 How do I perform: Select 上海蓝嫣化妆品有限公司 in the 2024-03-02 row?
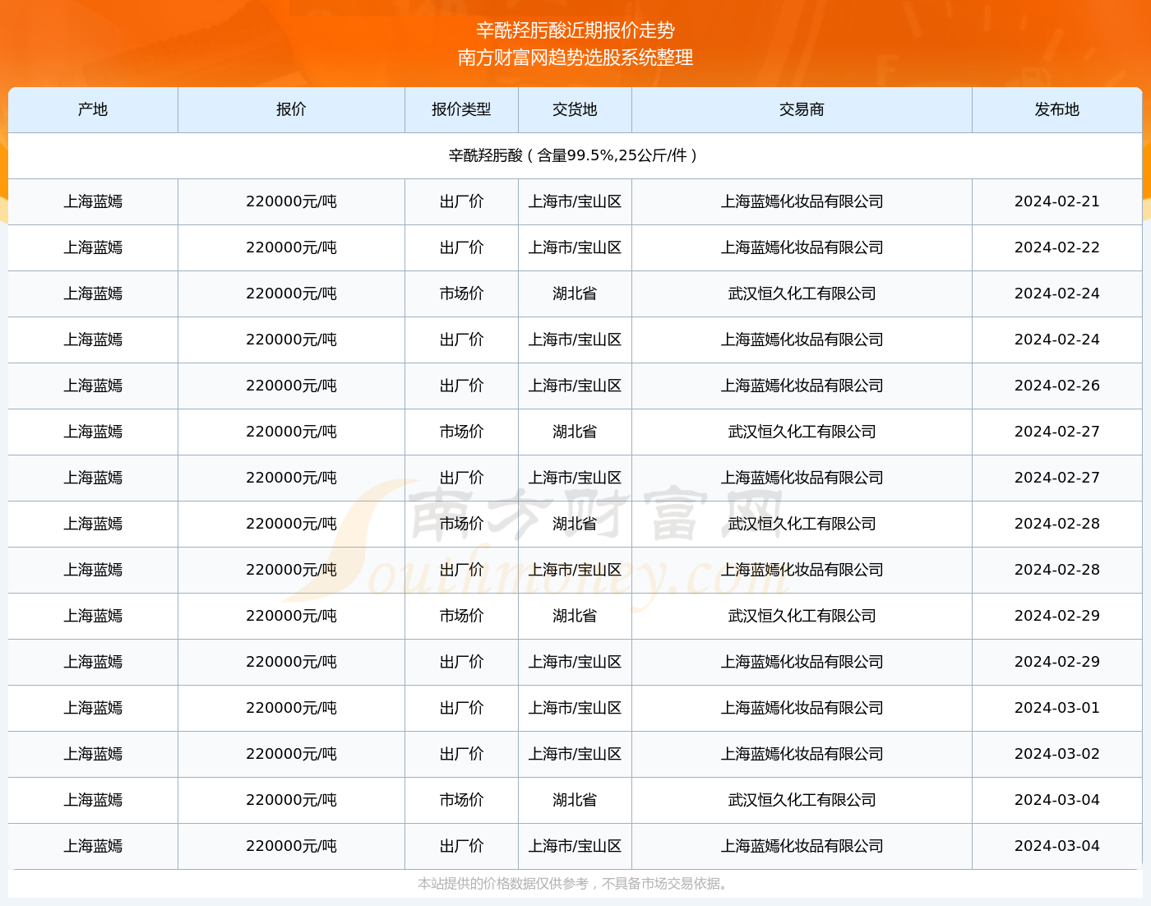coord(802,754)
